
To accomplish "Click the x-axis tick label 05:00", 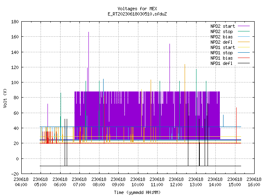I will (41, 185).
